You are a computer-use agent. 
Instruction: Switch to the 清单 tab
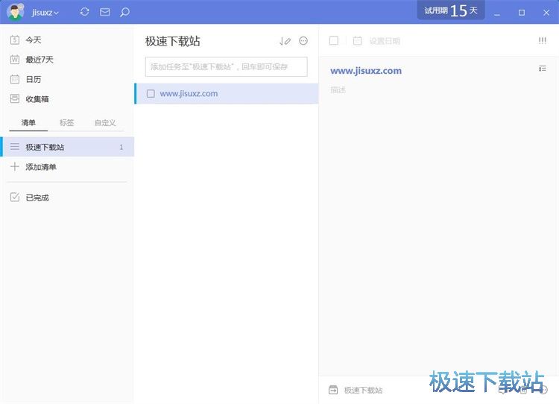click(28, 123)
